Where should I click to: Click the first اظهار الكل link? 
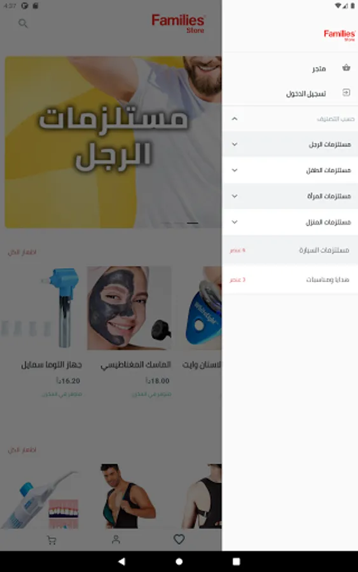(22, 252)
